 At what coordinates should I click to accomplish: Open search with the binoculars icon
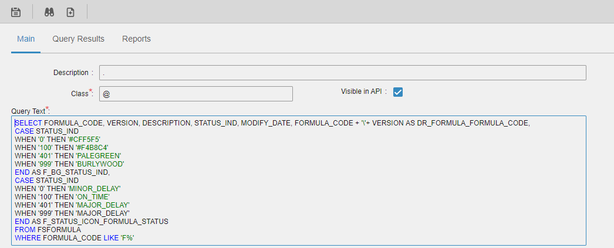(x=49, y=12)
